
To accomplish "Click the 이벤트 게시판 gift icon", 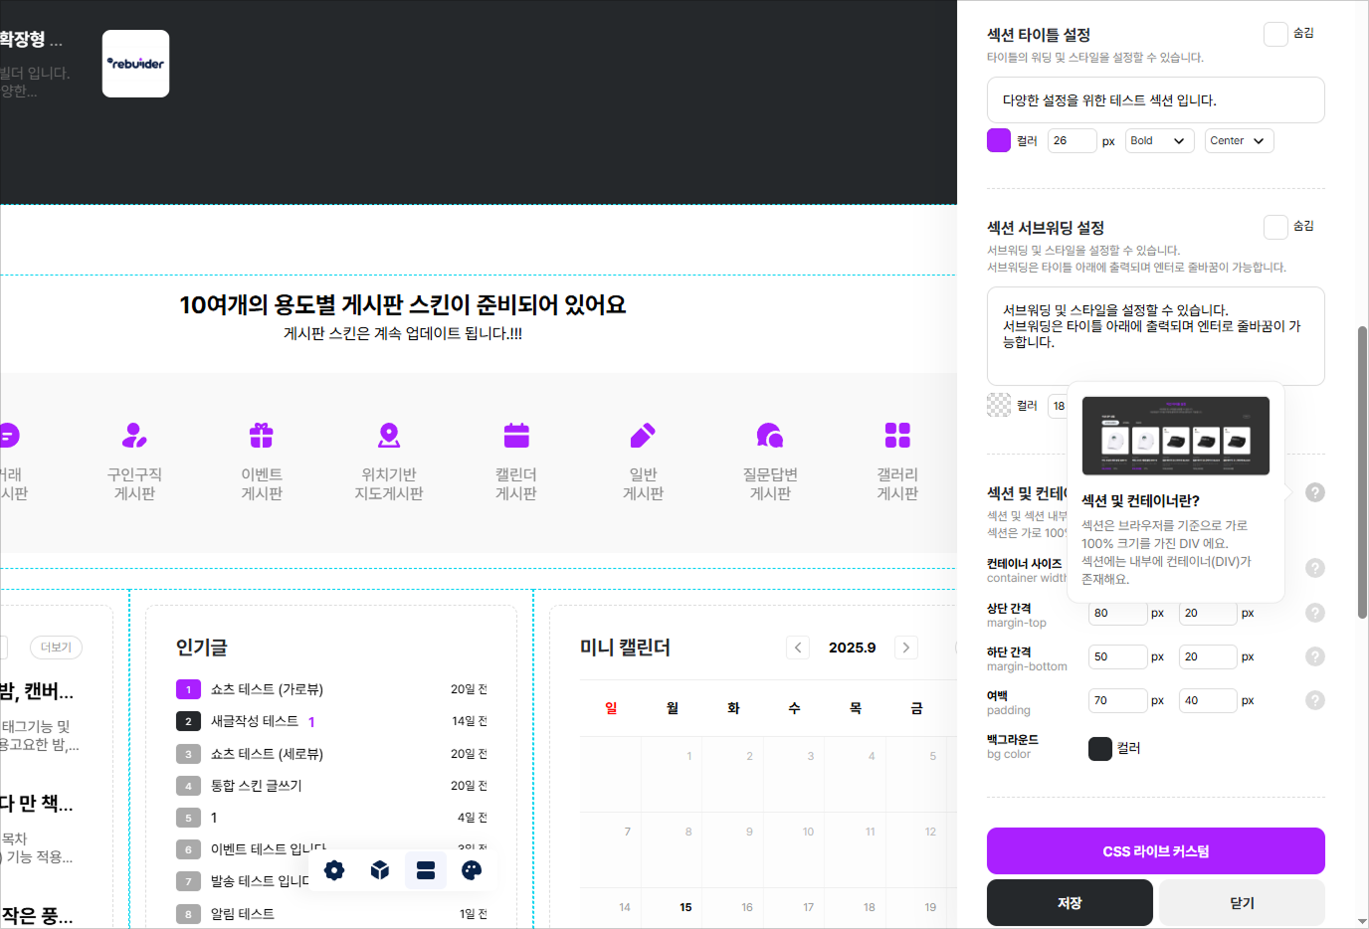I will click(262, 436).
